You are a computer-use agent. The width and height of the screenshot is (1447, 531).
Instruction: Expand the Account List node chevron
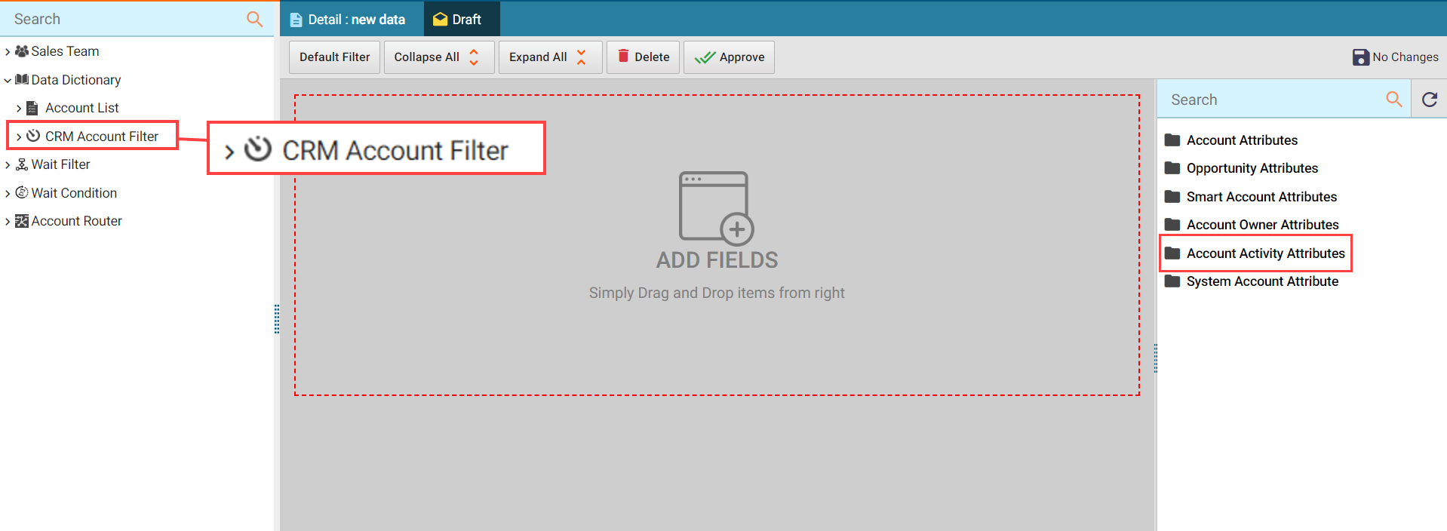pos(19,109)
